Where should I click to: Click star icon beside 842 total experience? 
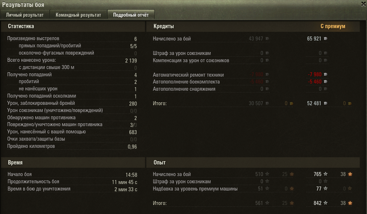[x=325, y=203]
